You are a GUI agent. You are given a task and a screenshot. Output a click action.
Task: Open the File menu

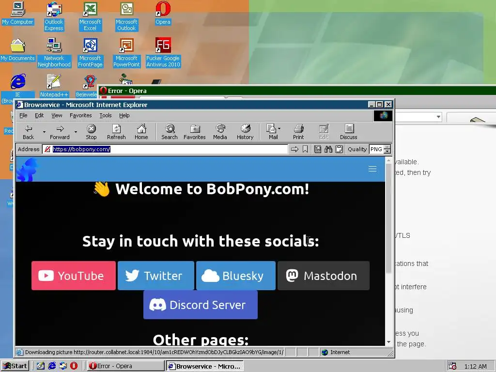point(23,115)
